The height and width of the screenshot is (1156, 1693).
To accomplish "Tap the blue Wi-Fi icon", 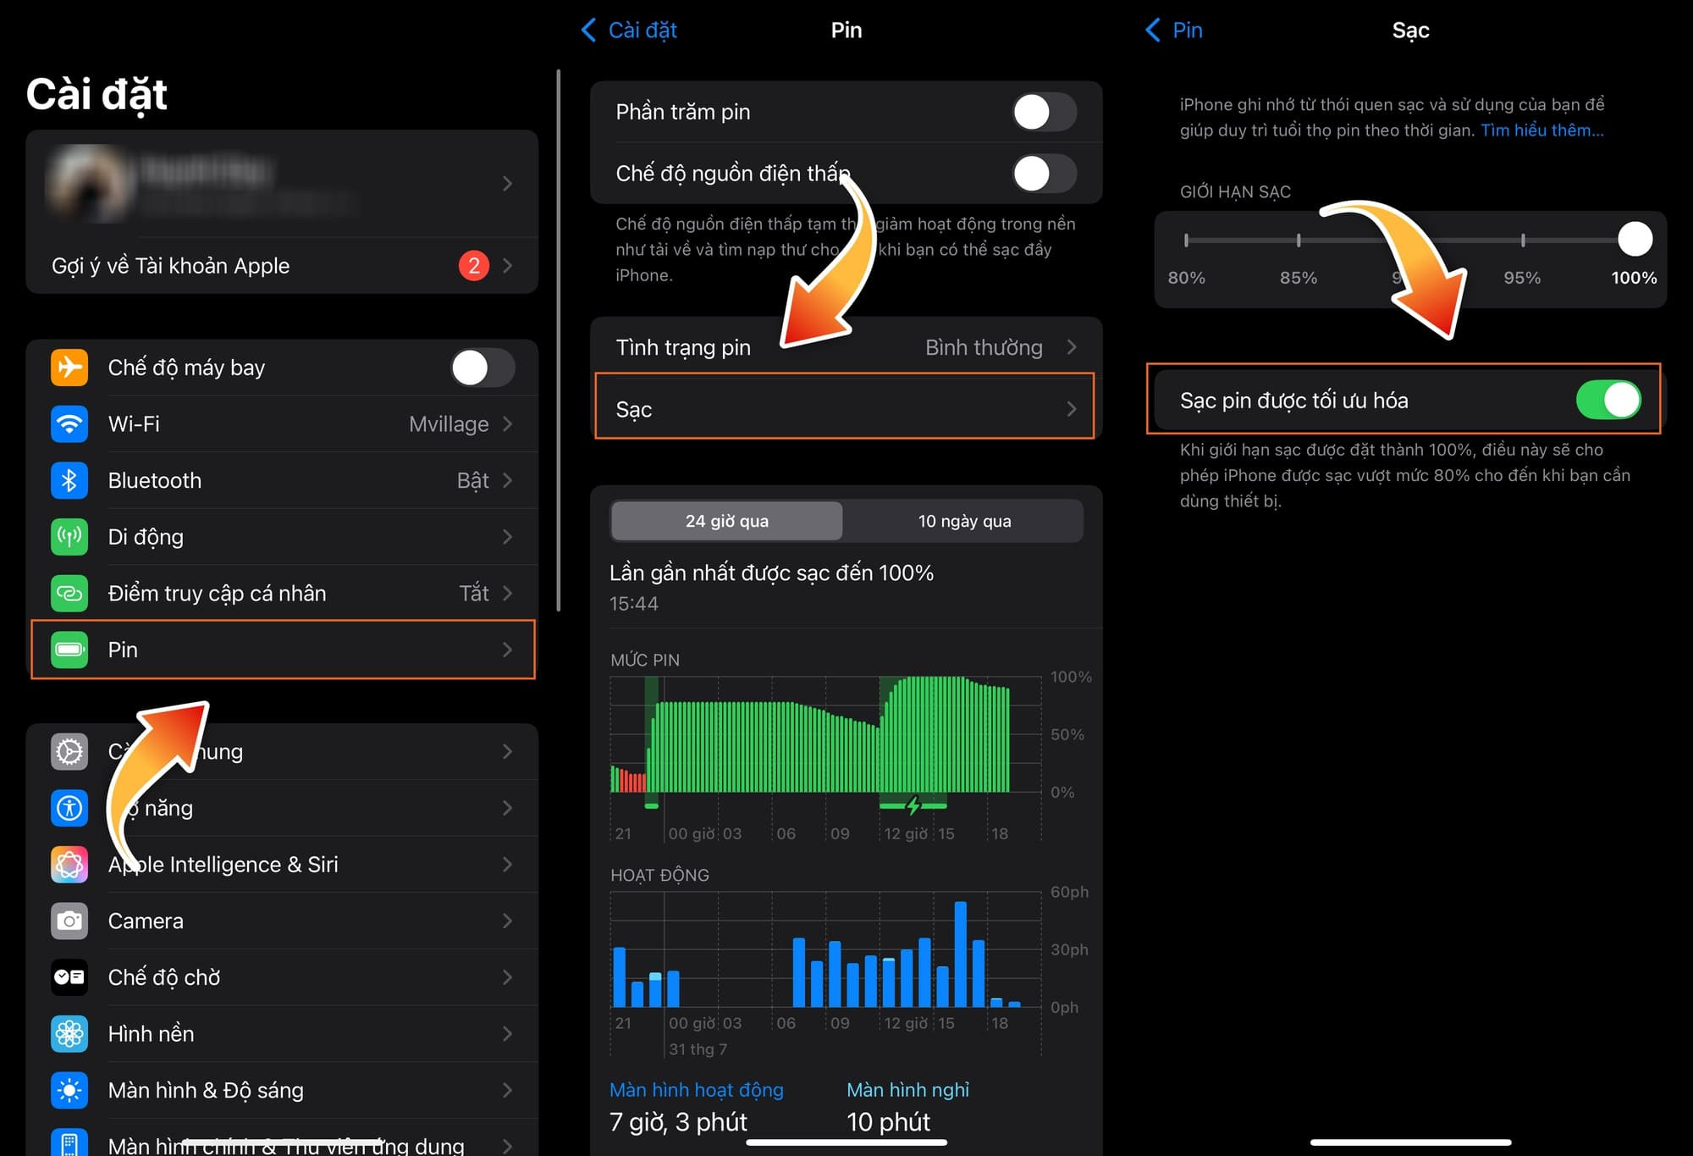I will [x=69, y=424].
